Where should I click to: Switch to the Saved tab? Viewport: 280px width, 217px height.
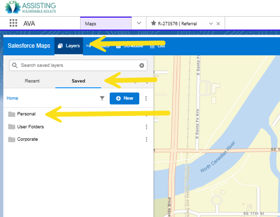click(78, 81)
